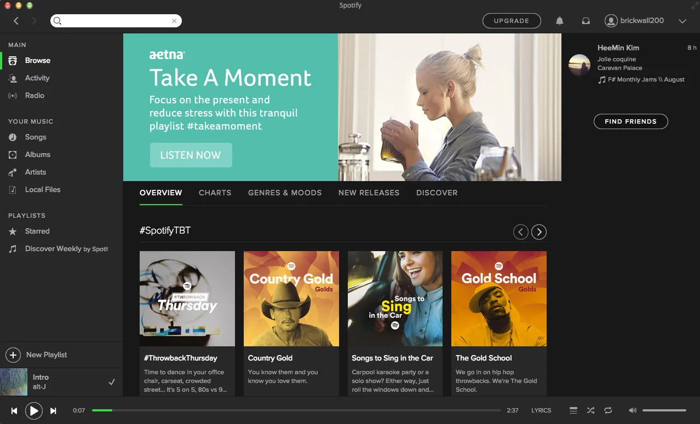Click the Songs to Sing in the Car title
This screenshot has width=700, height=424.
coord(392,358)
